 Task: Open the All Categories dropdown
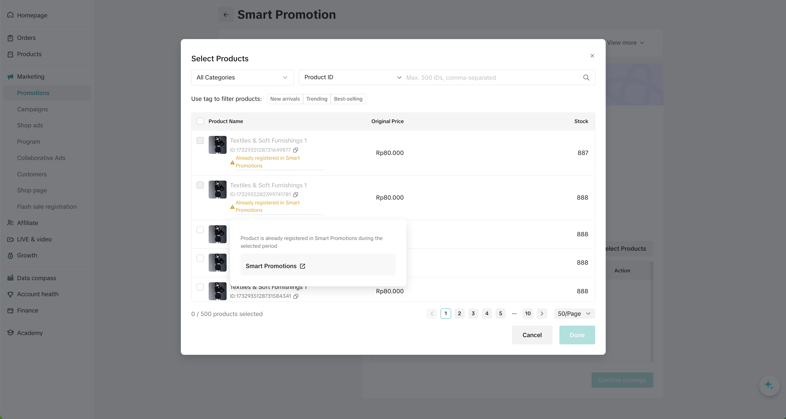point(242,78)
